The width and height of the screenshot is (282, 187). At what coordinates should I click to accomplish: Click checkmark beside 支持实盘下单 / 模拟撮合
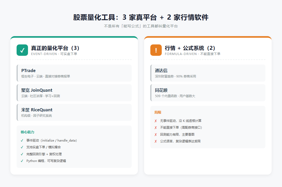(22, 147)
